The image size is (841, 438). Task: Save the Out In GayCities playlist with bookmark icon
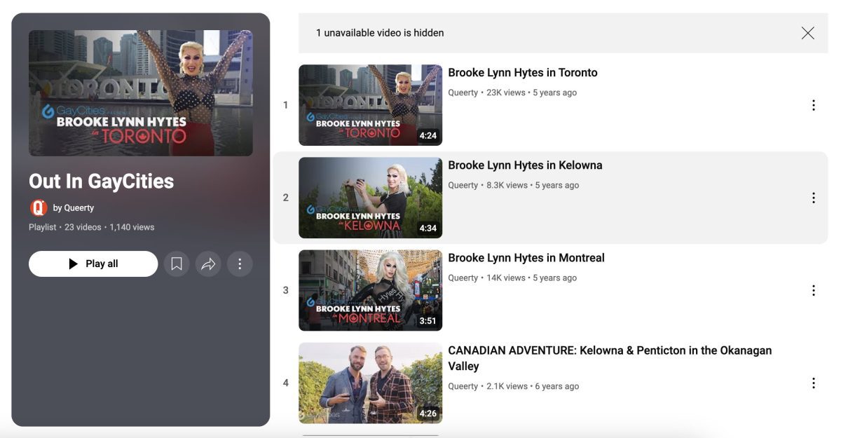177,264
